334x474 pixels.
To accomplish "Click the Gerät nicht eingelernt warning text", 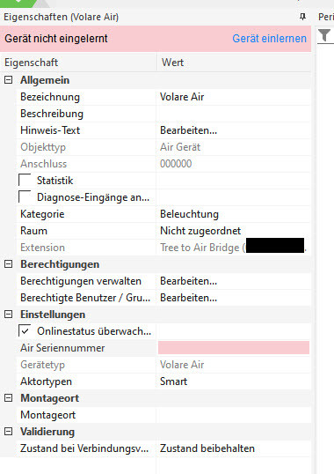I will (56, 39).
